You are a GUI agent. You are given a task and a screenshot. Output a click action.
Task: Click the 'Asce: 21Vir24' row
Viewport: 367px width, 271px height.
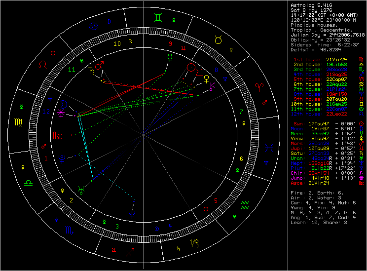pyautogui.click(x=328, y=183)
